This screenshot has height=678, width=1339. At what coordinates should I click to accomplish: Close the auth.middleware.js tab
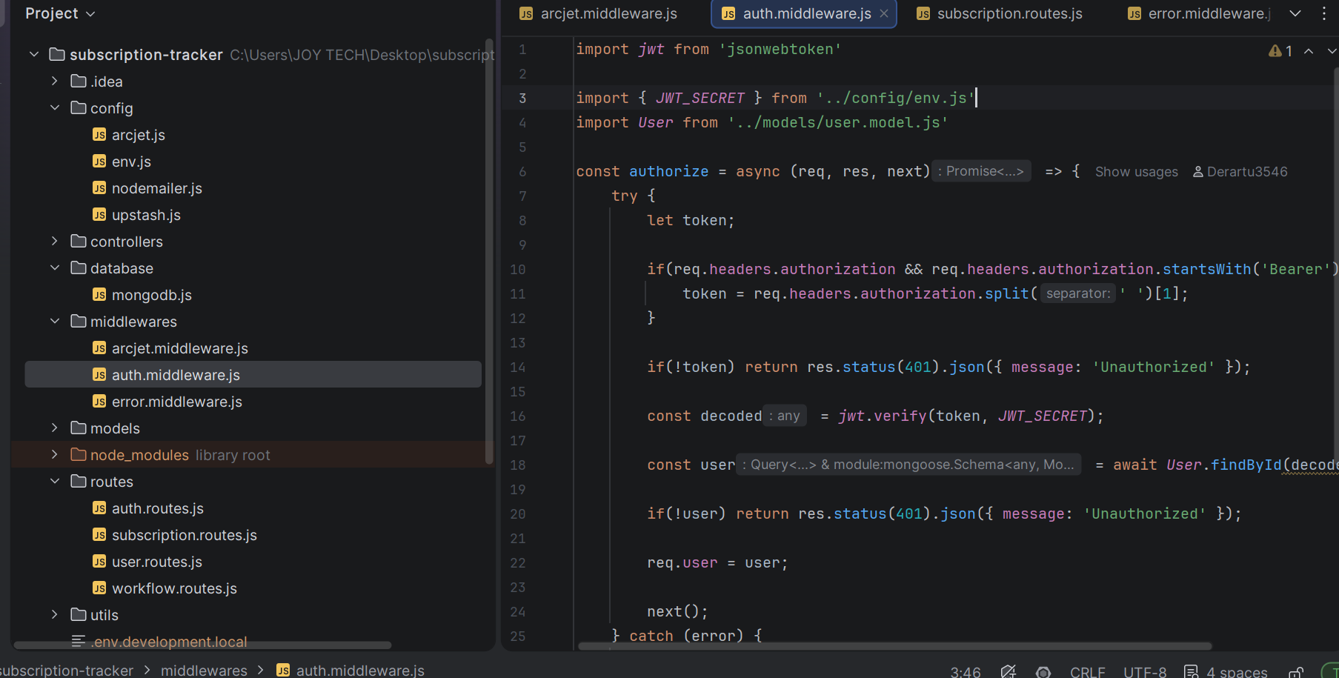coord(884,13)
